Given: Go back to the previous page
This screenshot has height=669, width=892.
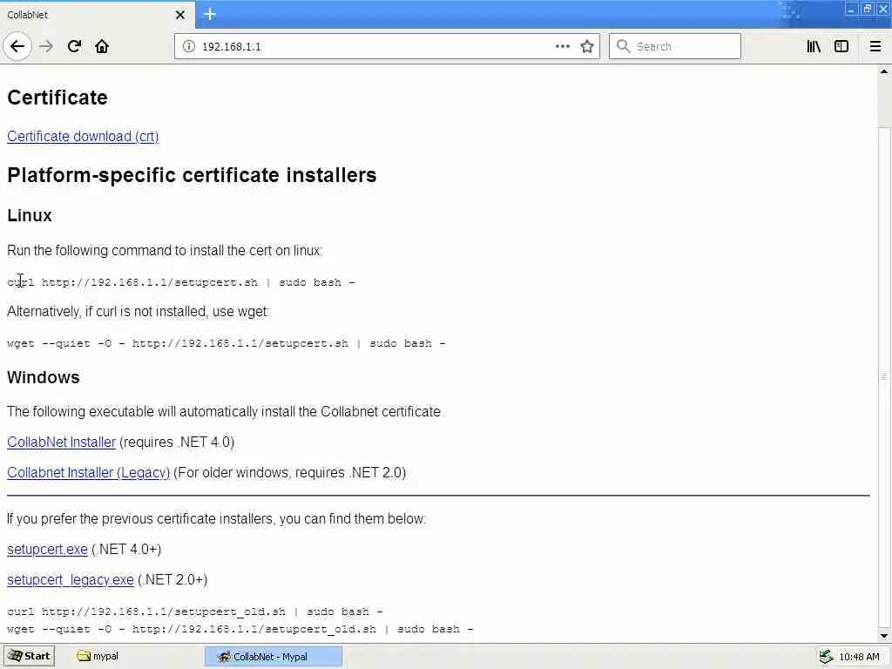Looking at the screenshot, I should (x=17, y=46).
